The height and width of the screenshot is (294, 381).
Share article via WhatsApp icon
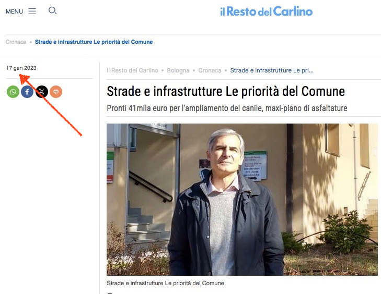[x=13, y=92]
